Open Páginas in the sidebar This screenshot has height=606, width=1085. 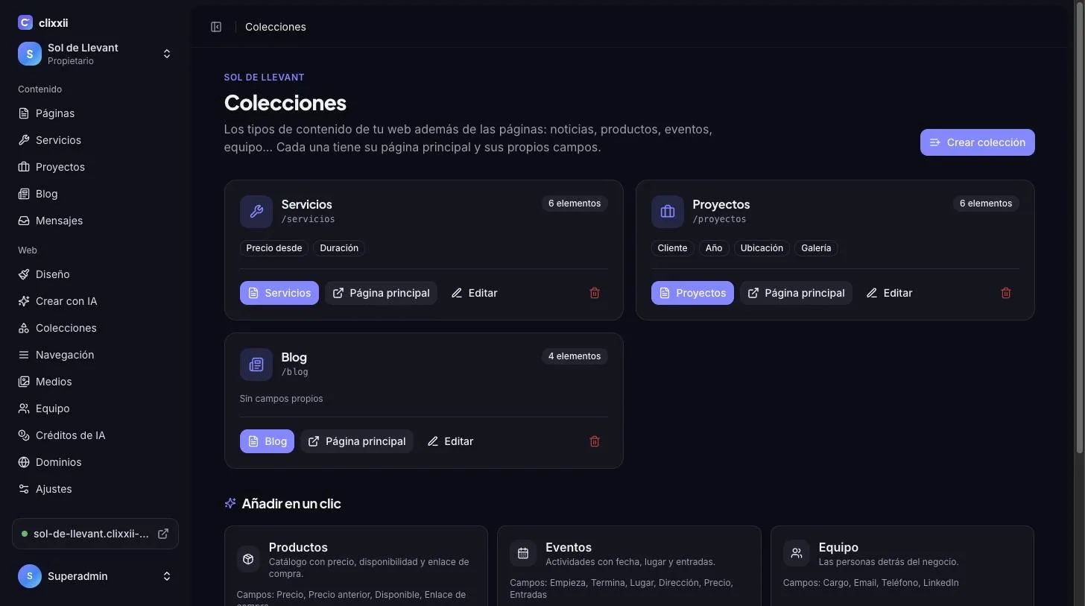95,113
